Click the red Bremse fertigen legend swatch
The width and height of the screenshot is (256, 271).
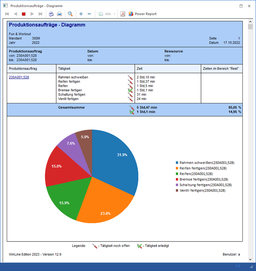(177, 180)
